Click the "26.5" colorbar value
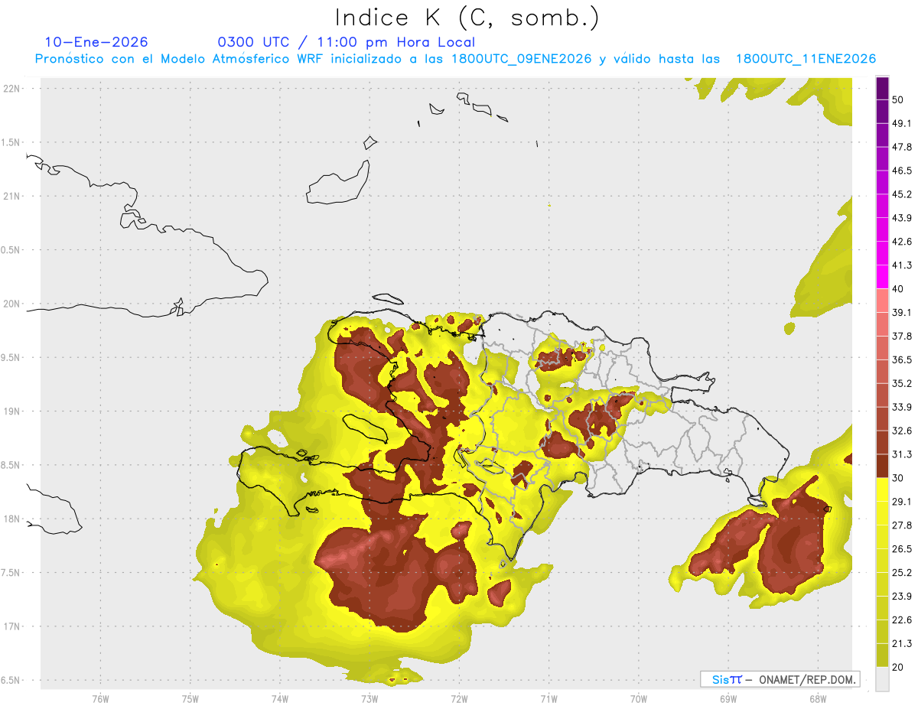918x709 pixels. coord(902,549)
